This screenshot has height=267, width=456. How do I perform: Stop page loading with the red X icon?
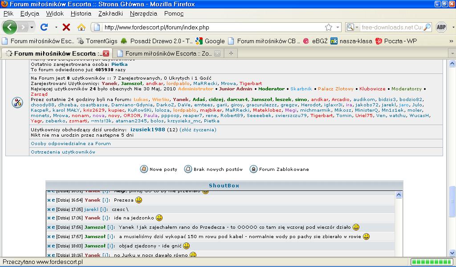pos(66,27)
